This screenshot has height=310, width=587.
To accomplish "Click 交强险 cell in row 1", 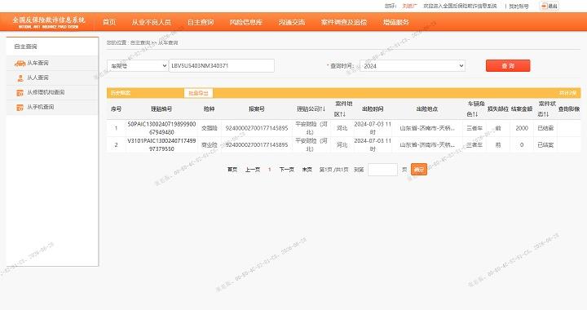I will point(210,128).
